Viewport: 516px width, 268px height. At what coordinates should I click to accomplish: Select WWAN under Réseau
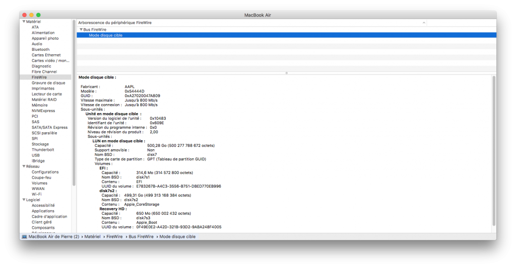tap(38, 189)
